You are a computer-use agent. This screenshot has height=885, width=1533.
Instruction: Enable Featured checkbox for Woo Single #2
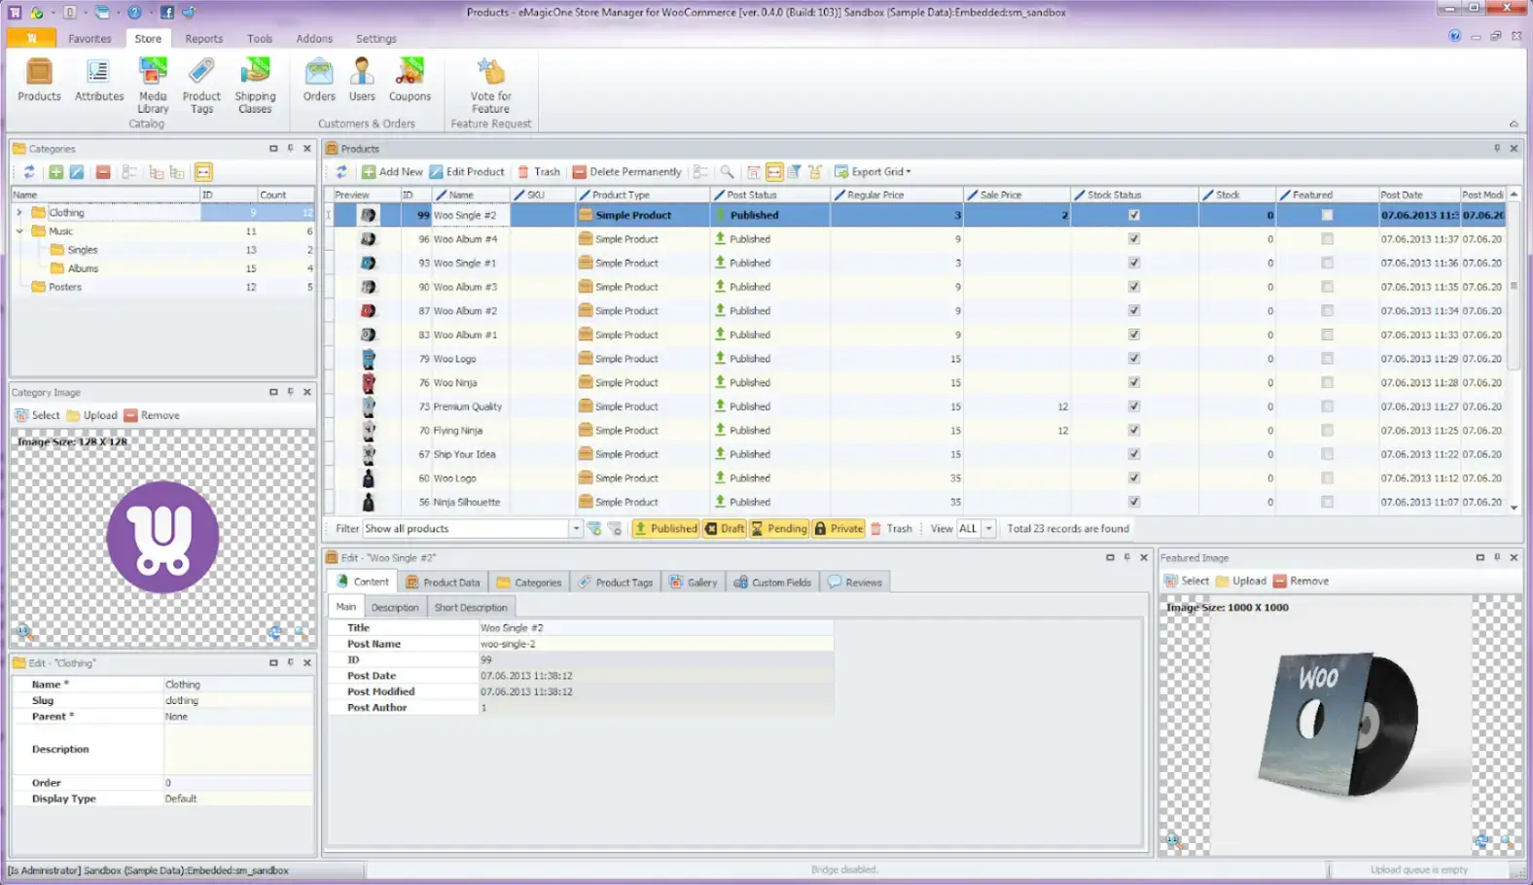(x=1327, y=215)
